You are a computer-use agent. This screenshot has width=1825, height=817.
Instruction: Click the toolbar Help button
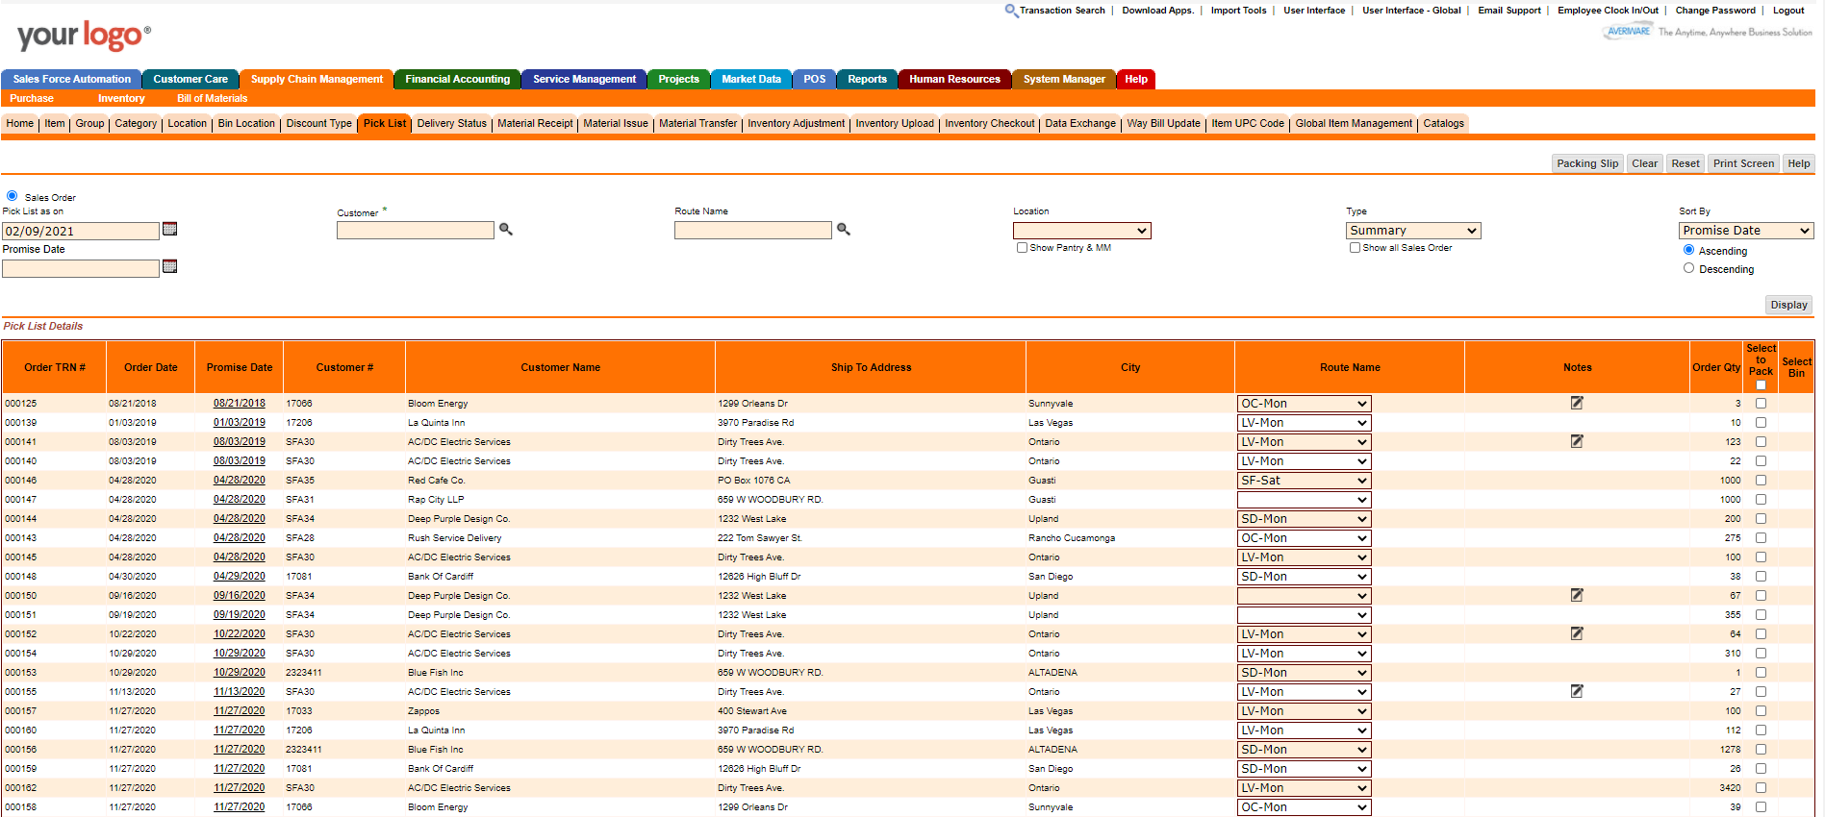coord(1798,163)
